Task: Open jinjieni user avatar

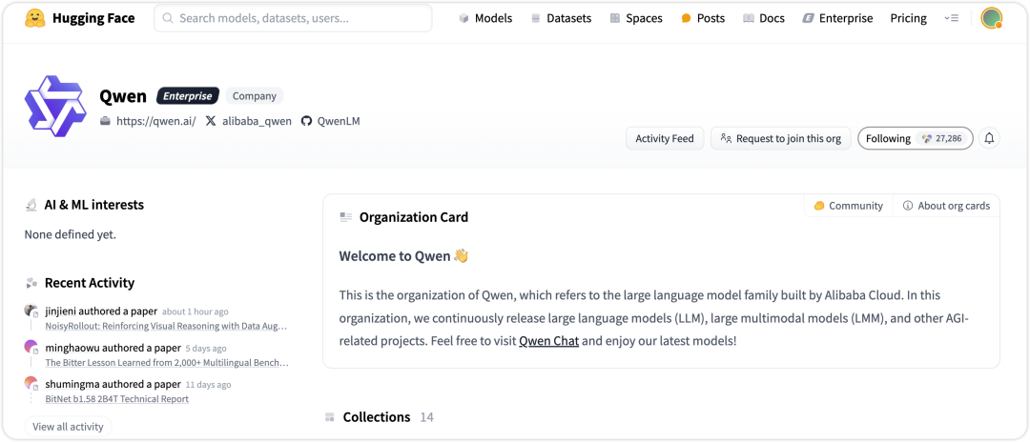Action: [x=31, y=311]
